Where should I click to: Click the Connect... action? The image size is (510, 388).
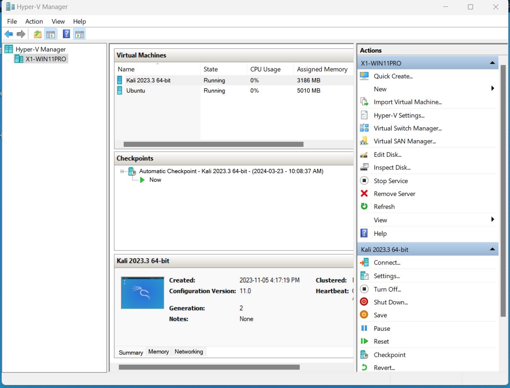point(387,263)
